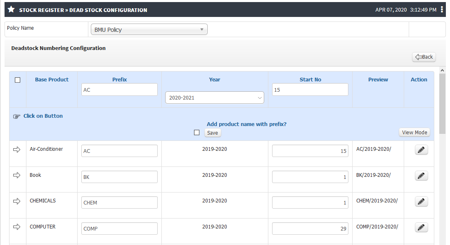Click the Click on Button text
Screen dimensions: 450x245
pos(43,116)
